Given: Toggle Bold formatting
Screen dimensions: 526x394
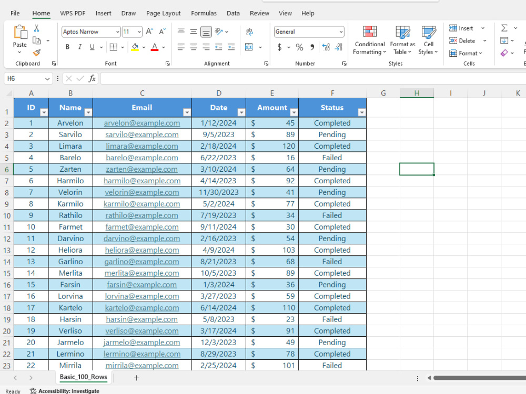Looking at the screenshot, I should [67, 47].
